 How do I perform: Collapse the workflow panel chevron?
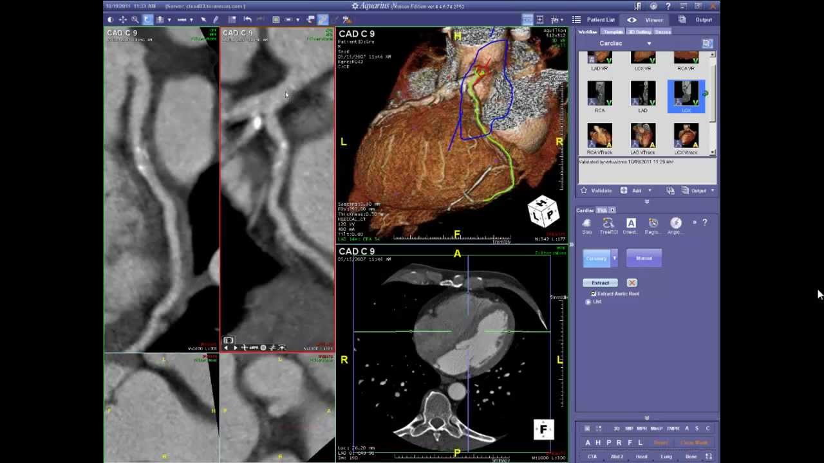tap(647, 201)
